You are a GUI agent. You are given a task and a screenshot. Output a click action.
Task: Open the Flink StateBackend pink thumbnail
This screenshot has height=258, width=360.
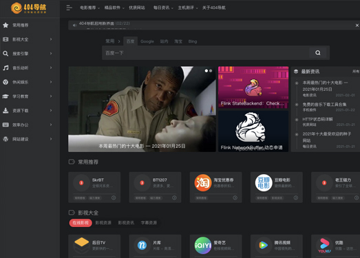pyautogui.click(x=253, y=87)
